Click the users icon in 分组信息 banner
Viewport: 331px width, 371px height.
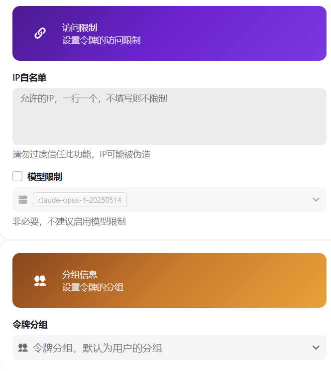coord(40,281)
